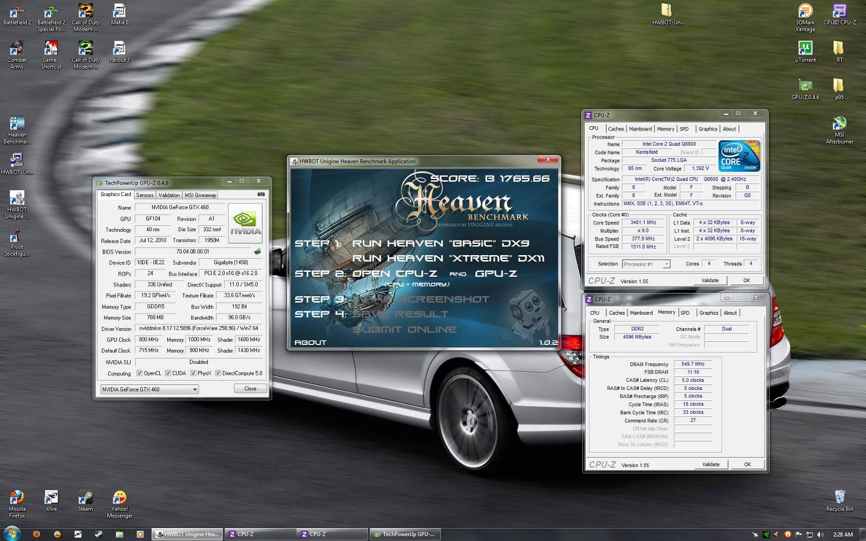The image size is (866, 541).
Task: Click the NVIDIA logo in GPU-Z
Action: pyautogui.click(x=245, y=223)
